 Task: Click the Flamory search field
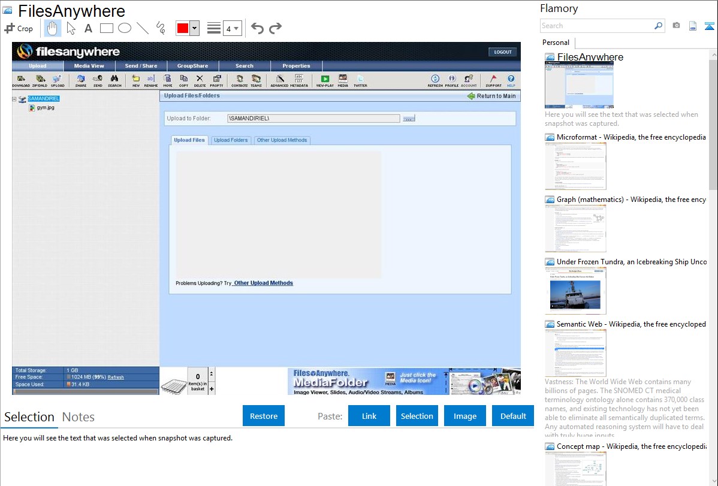[x=597, y=26]
